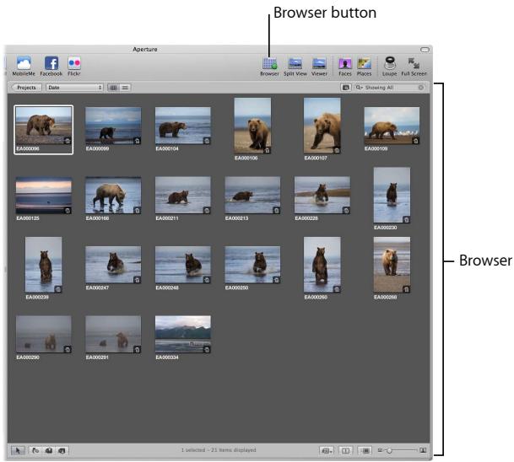514x462 pixels.
Task: Click the Flickr toolbar icon
Action: pyautogui.click(x=74, y=66)
